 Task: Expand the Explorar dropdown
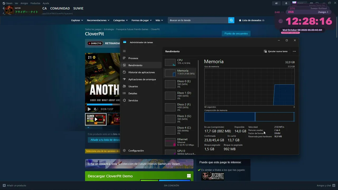click(77, 20)
